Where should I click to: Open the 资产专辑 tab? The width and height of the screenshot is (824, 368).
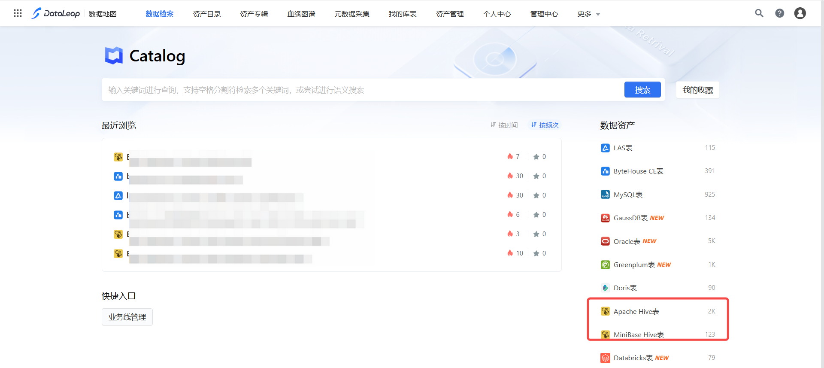pyautogui.click(x=254, y=14)
